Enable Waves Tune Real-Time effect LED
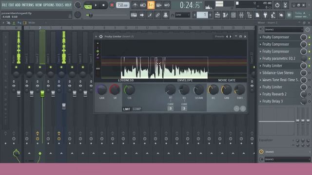This screenshot has width=312, height=175. (x=310, y=80)
